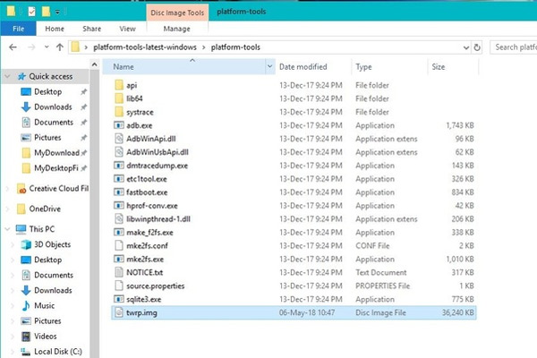
Task: Click the etc1tool.exe application icon
Action: [119, 179]
